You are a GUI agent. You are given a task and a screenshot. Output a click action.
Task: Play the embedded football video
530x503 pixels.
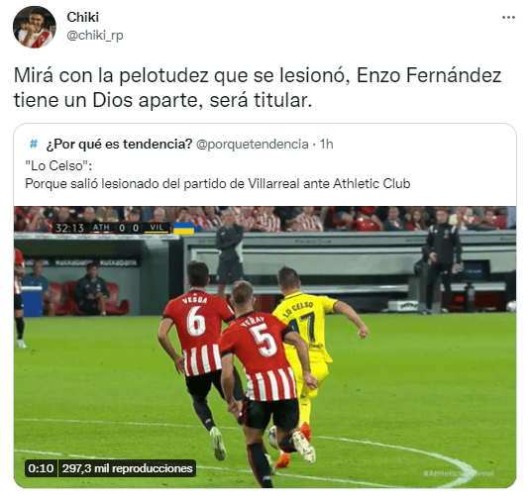pos(265,347)
